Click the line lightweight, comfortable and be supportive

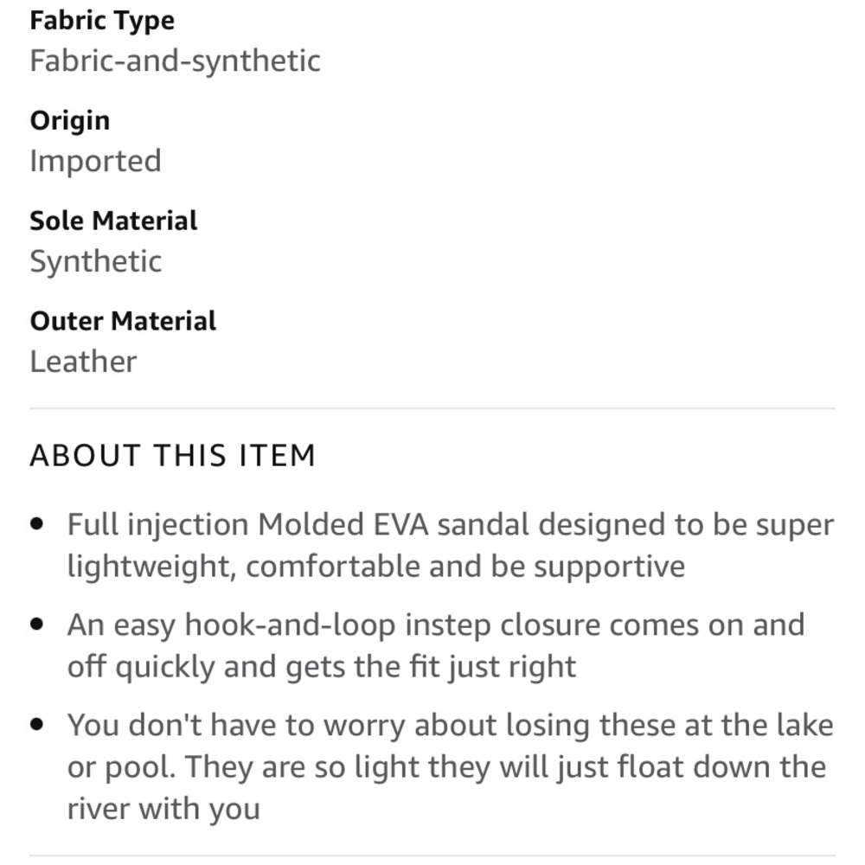375,567
